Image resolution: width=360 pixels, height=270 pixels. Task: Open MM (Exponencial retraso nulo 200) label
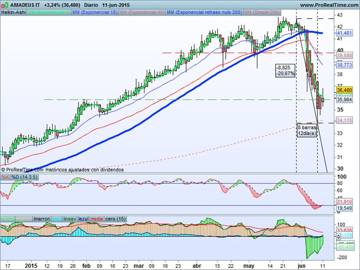[x=204, y=12]
